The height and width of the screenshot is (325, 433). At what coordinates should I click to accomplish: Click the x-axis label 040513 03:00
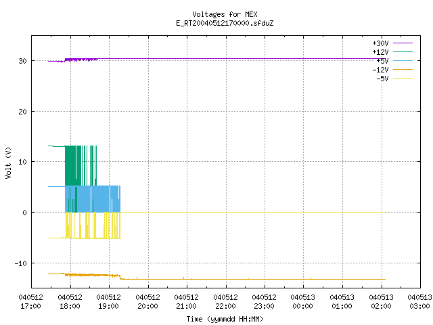click(419, 301)
